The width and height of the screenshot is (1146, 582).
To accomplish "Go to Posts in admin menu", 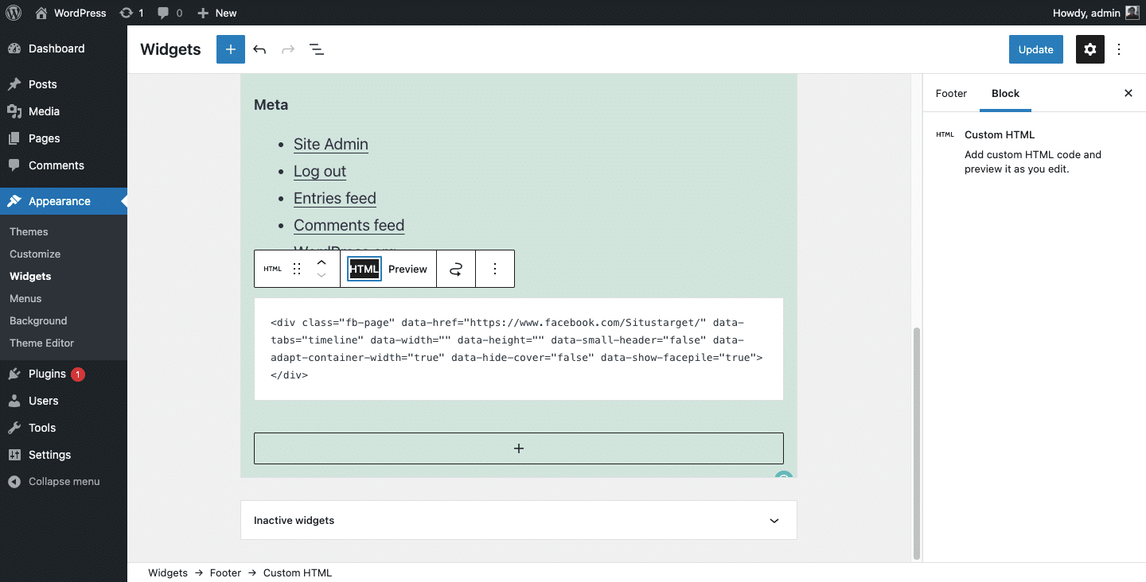I will (64, 84).
